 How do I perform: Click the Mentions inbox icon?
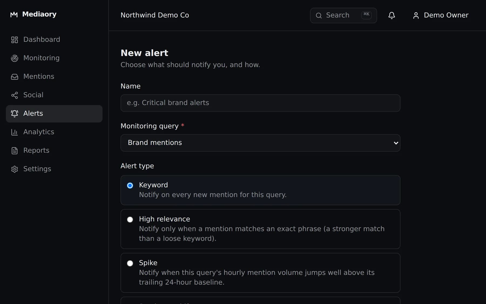click(15, 77)
